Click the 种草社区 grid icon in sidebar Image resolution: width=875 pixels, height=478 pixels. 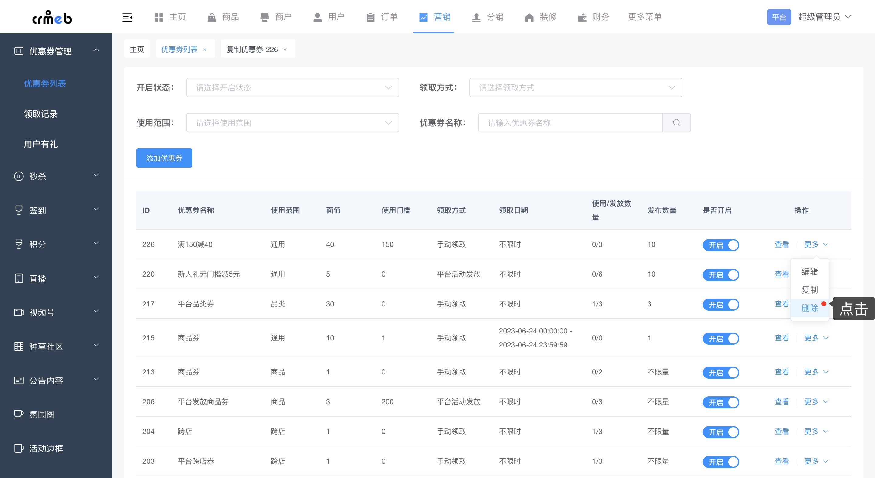click(19, 346)
